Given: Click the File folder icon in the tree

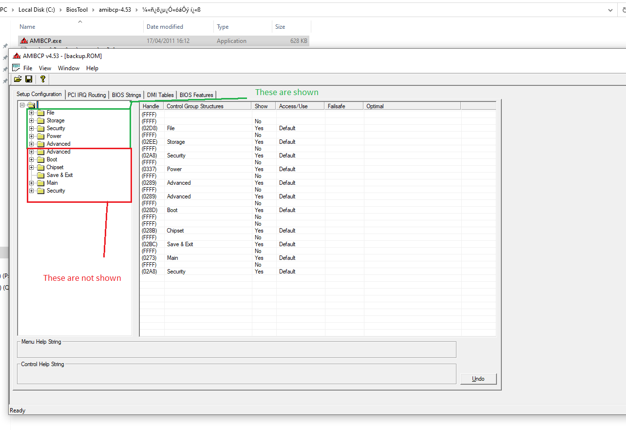Looking at the screenshot, I should 40,113.
